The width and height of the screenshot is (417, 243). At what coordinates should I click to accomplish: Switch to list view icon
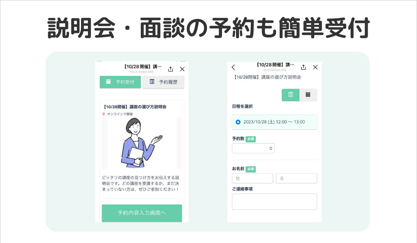point(291,95)
